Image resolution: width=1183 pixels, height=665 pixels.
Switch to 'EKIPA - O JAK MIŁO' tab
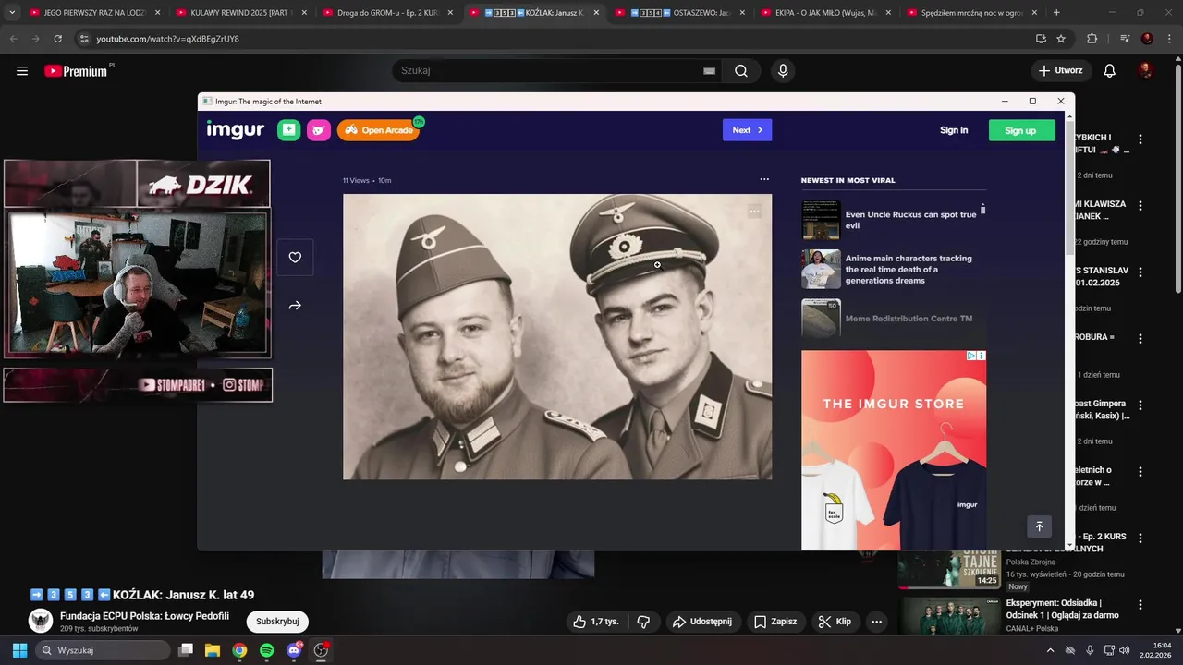pos(825,13)
